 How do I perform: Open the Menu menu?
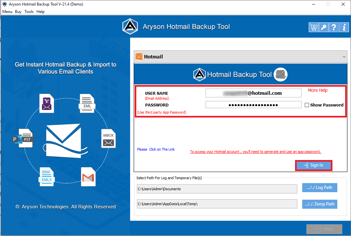(7, 12)
